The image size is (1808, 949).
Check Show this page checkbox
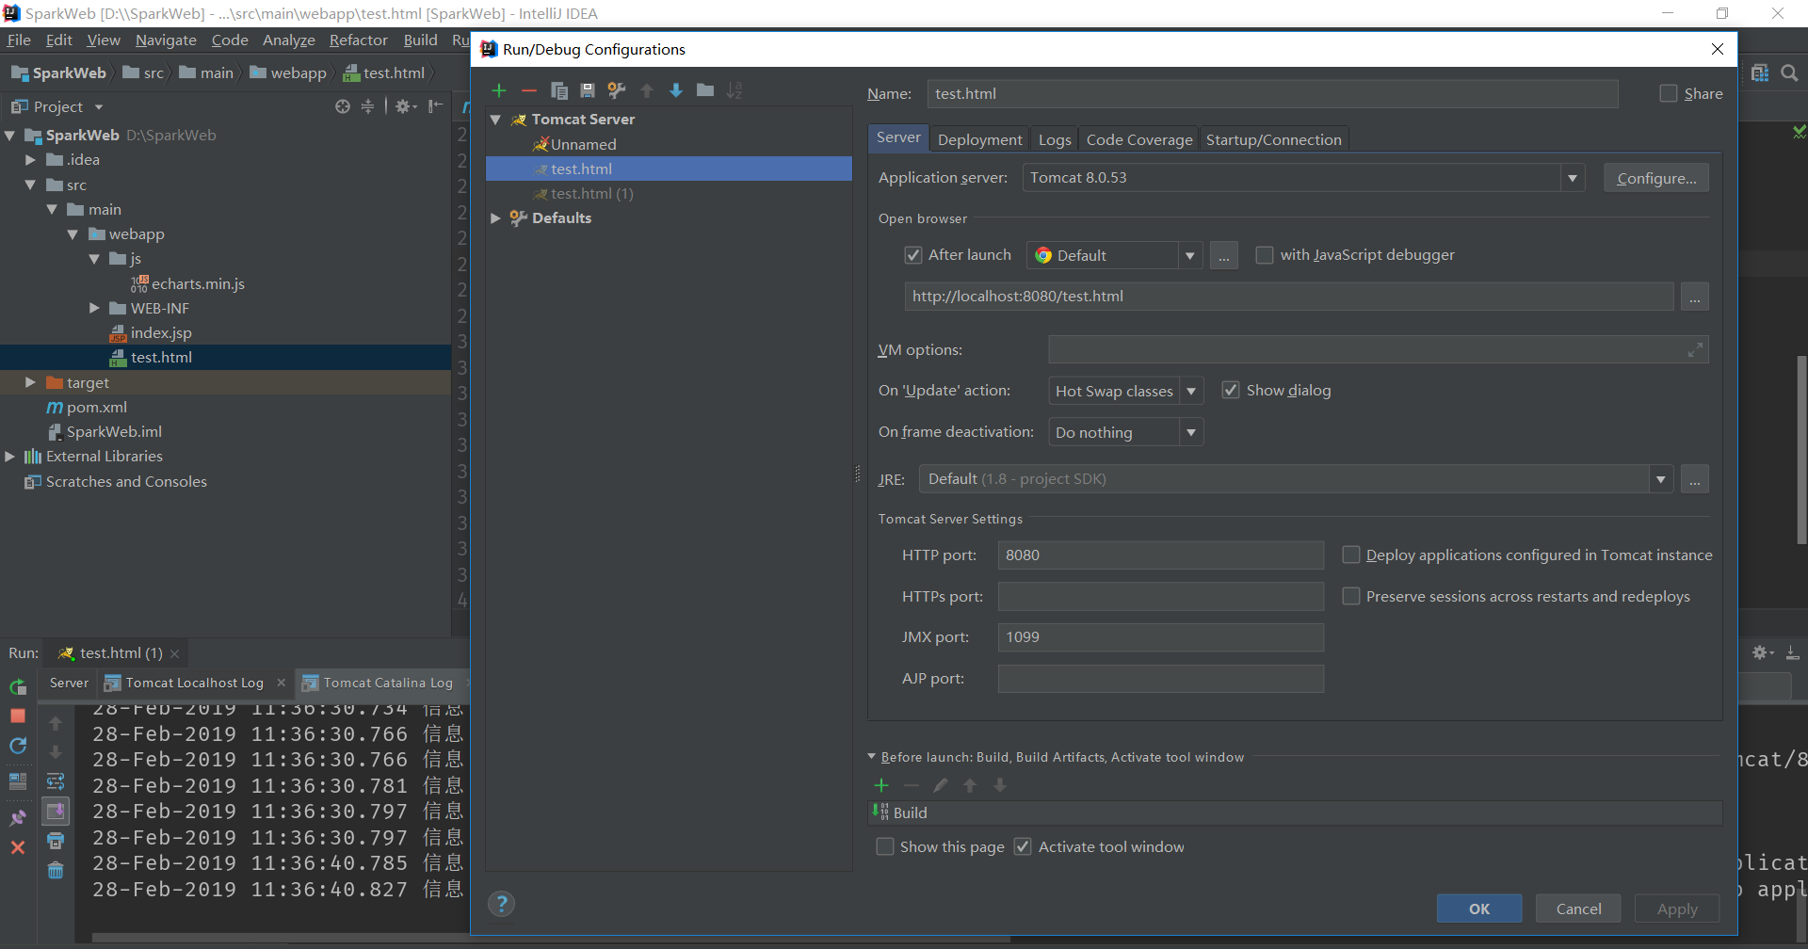885,846
